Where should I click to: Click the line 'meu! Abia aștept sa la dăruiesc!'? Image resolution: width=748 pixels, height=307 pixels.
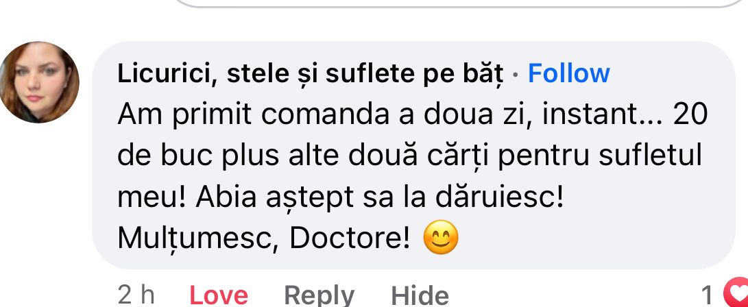[x=341, y=198]
